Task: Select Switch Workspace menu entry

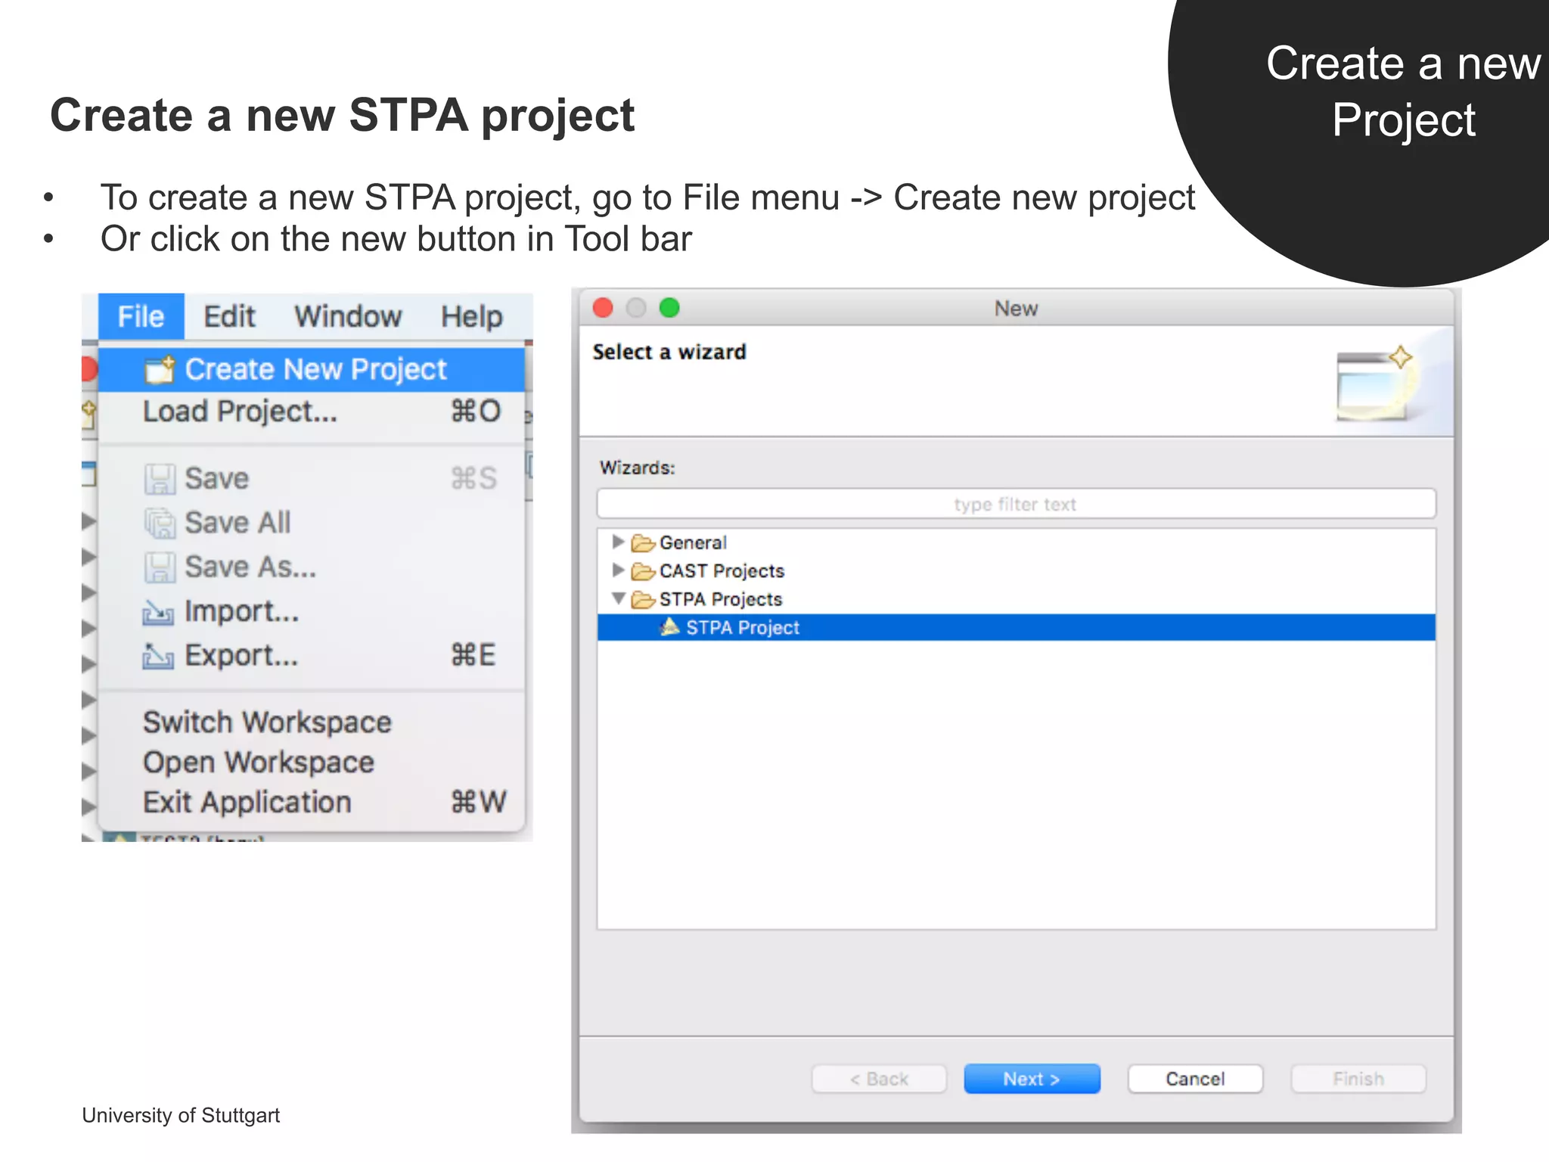Action: pyautogui.click(x=267, y=722)
